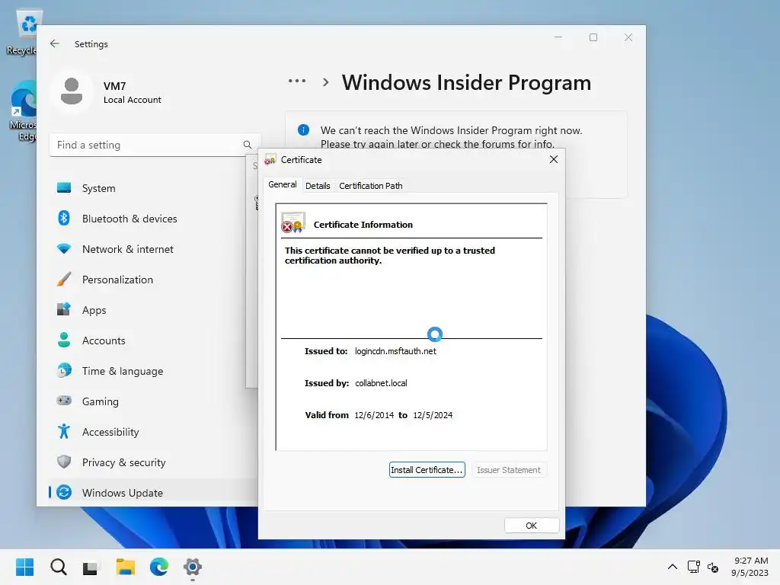Screen dimensions: 780x585
Task: Click the Settings gear in taskbar
Action: 193,567
